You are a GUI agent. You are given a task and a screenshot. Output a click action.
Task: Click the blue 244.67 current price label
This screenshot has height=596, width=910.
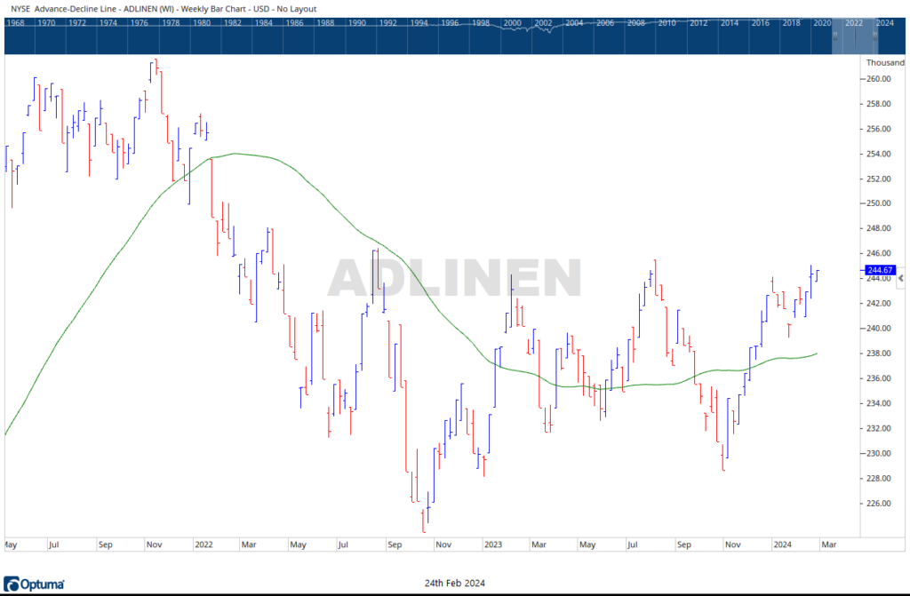(881, 270)
